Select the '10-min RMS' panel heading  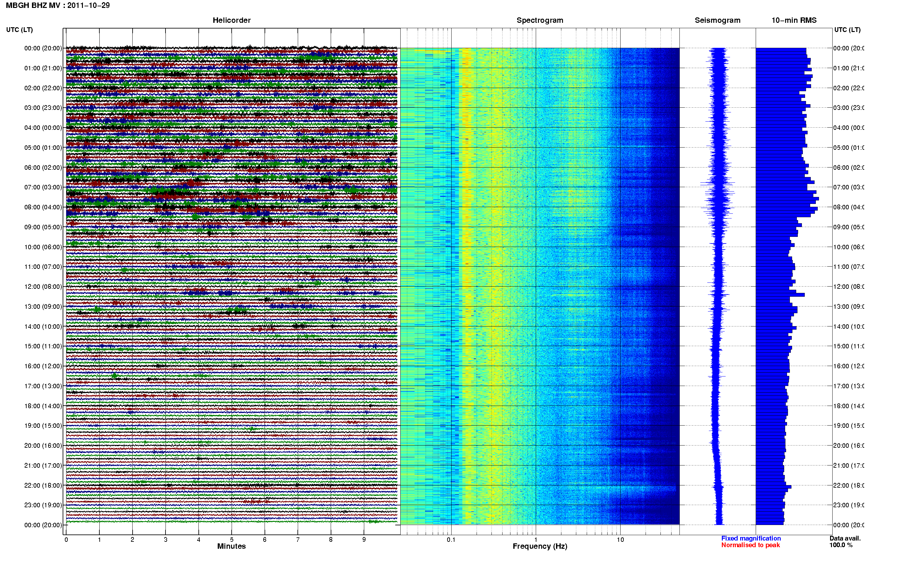click(x=794, y=21)
